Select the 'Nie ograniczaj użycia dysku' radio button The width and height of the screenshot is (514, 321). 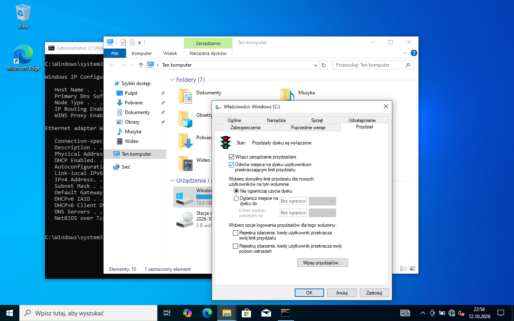click(236, 191)
